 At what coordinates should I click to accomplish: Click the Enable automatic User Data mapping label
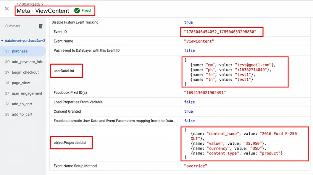coord(113,121)
